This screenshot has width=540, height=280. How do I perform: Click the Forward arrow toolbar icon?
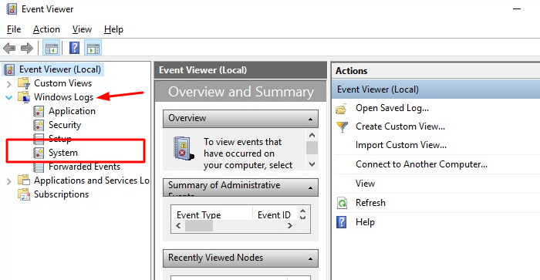[27, 48]
